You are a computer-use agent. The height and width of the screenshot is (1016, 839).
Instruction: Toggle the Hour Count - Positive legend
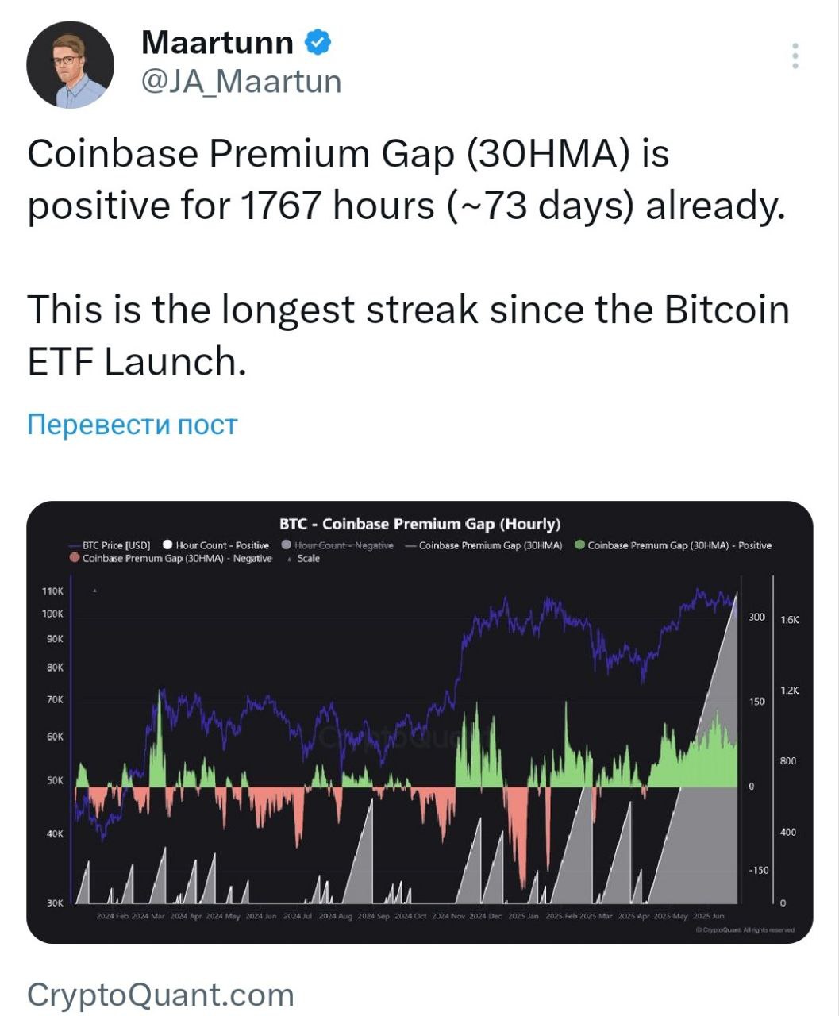tap(216, 545)
